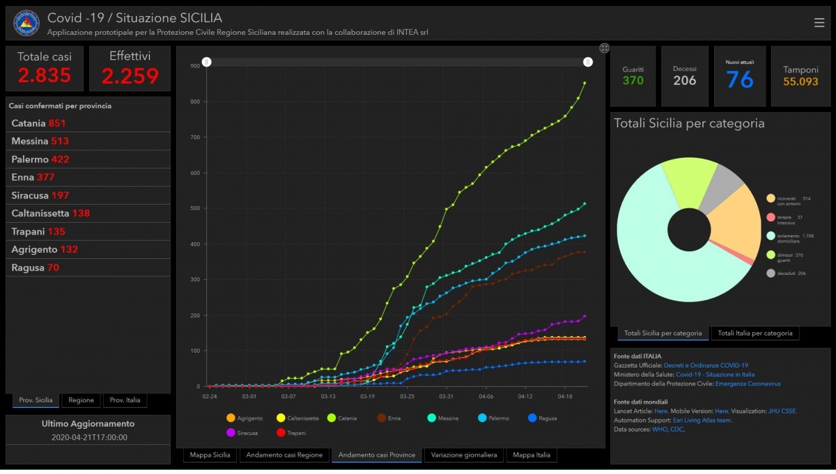Click the Enna legend marker
Viewport: 836px width, 474px height.
tap(382, 418)
